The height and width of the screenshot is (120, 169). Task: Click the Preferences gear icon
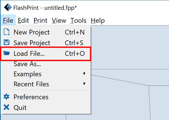6,97
